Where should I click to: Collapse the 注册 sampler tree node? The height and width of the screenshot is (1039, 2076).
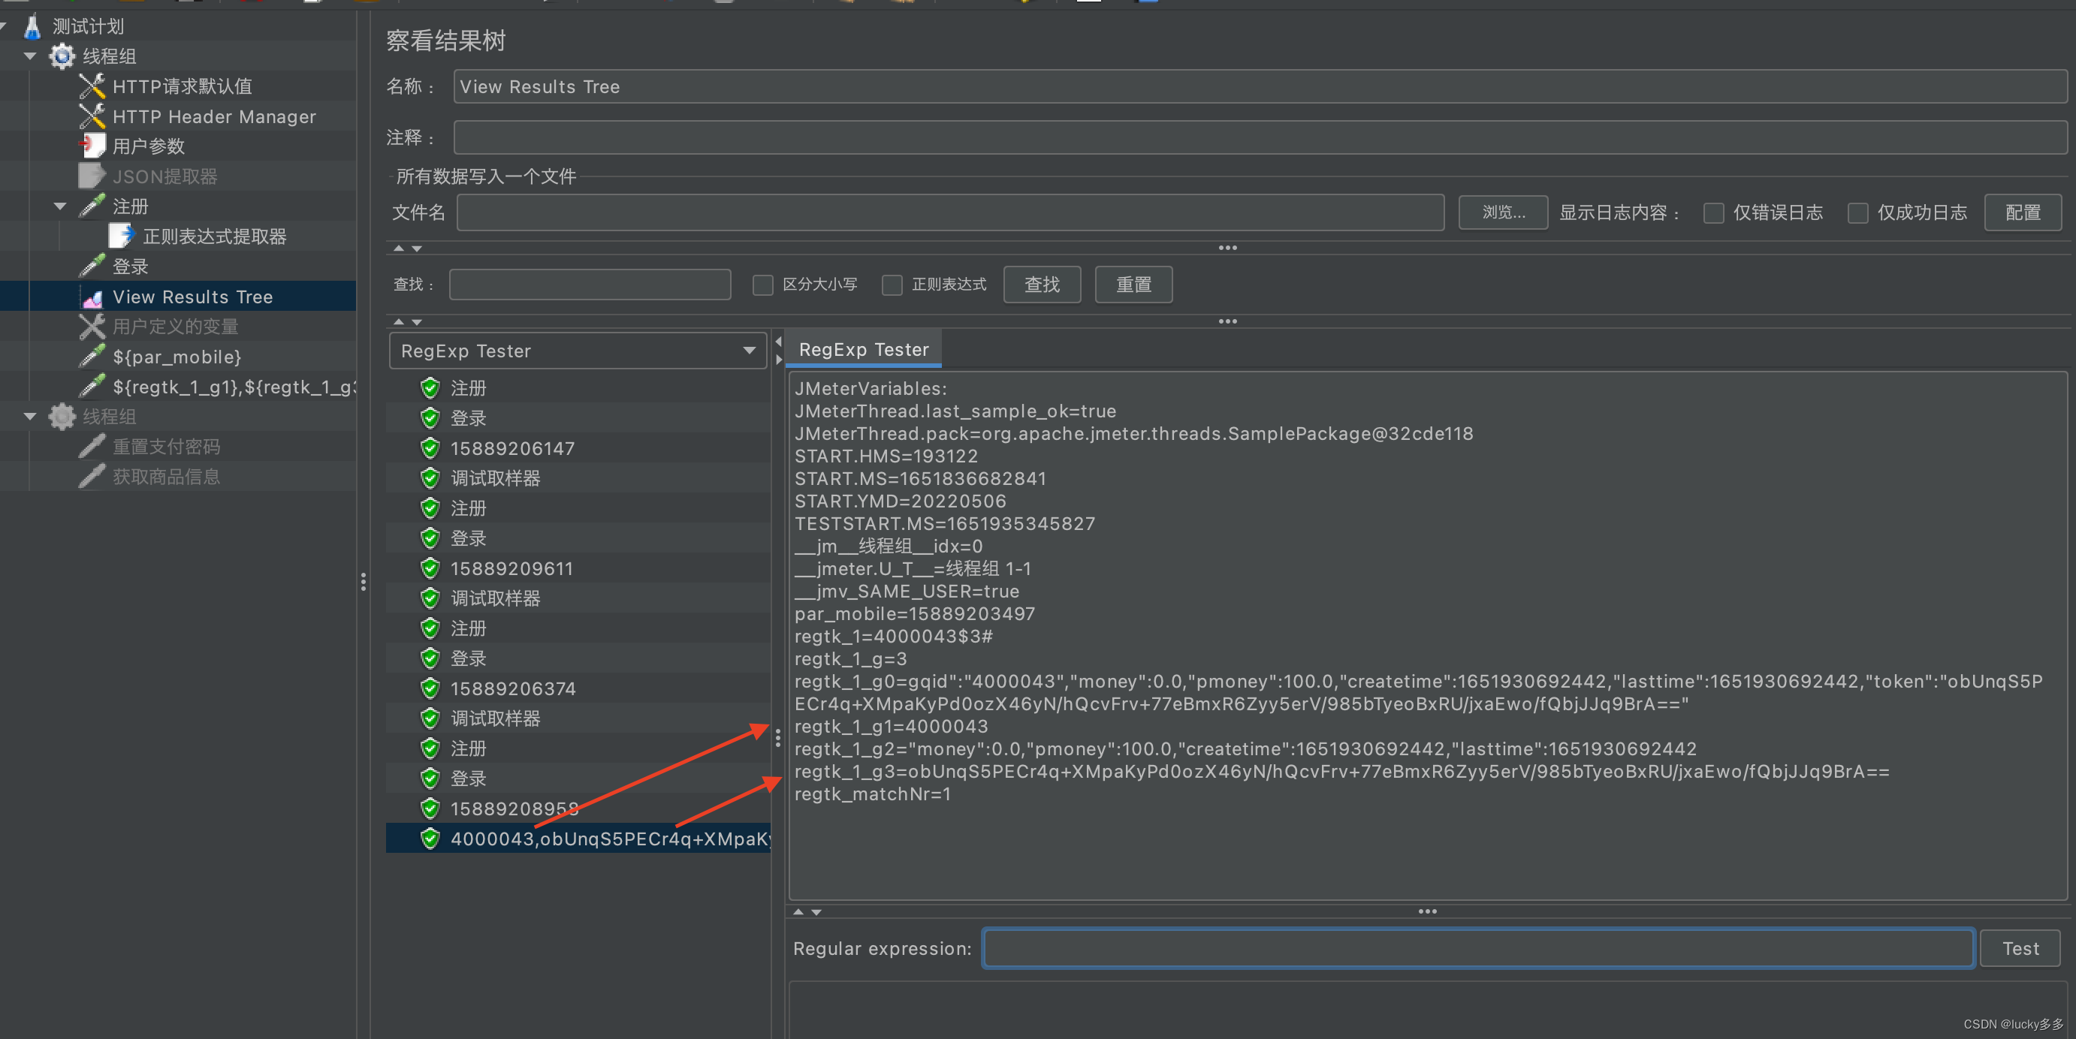click(59, 206)
